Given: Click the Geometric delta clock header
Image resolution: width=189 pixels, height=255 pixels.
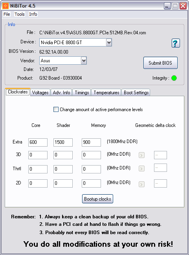Looking at the screenshot, I should pyautogui.click(x=155, y=125).
